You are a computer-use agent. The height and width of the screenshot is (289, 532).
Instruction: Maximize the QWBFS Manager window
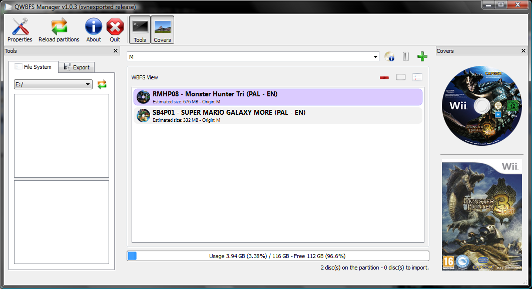pos(501,4)
